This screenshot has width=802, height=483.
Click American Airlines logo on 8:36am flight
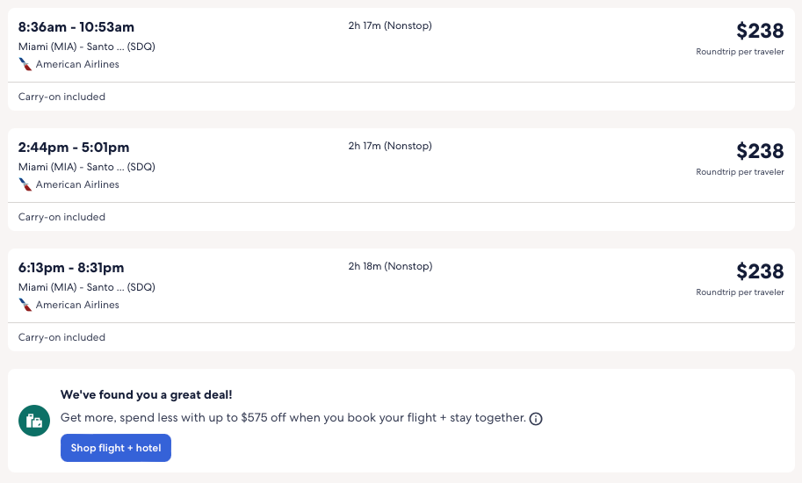click(25, 64)
